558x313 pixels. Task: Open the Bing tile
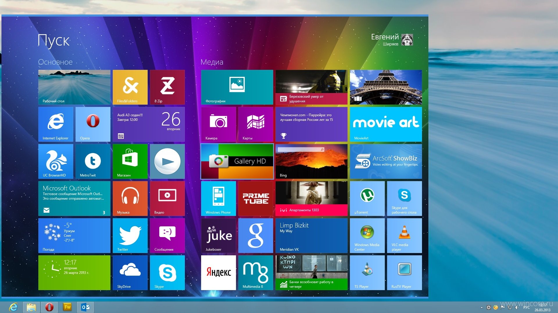point(311,161)
